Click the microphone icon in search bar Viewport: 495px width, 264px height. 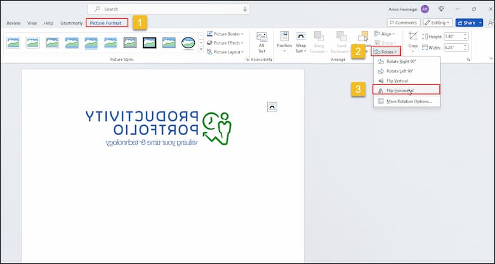tap(244, 10)
